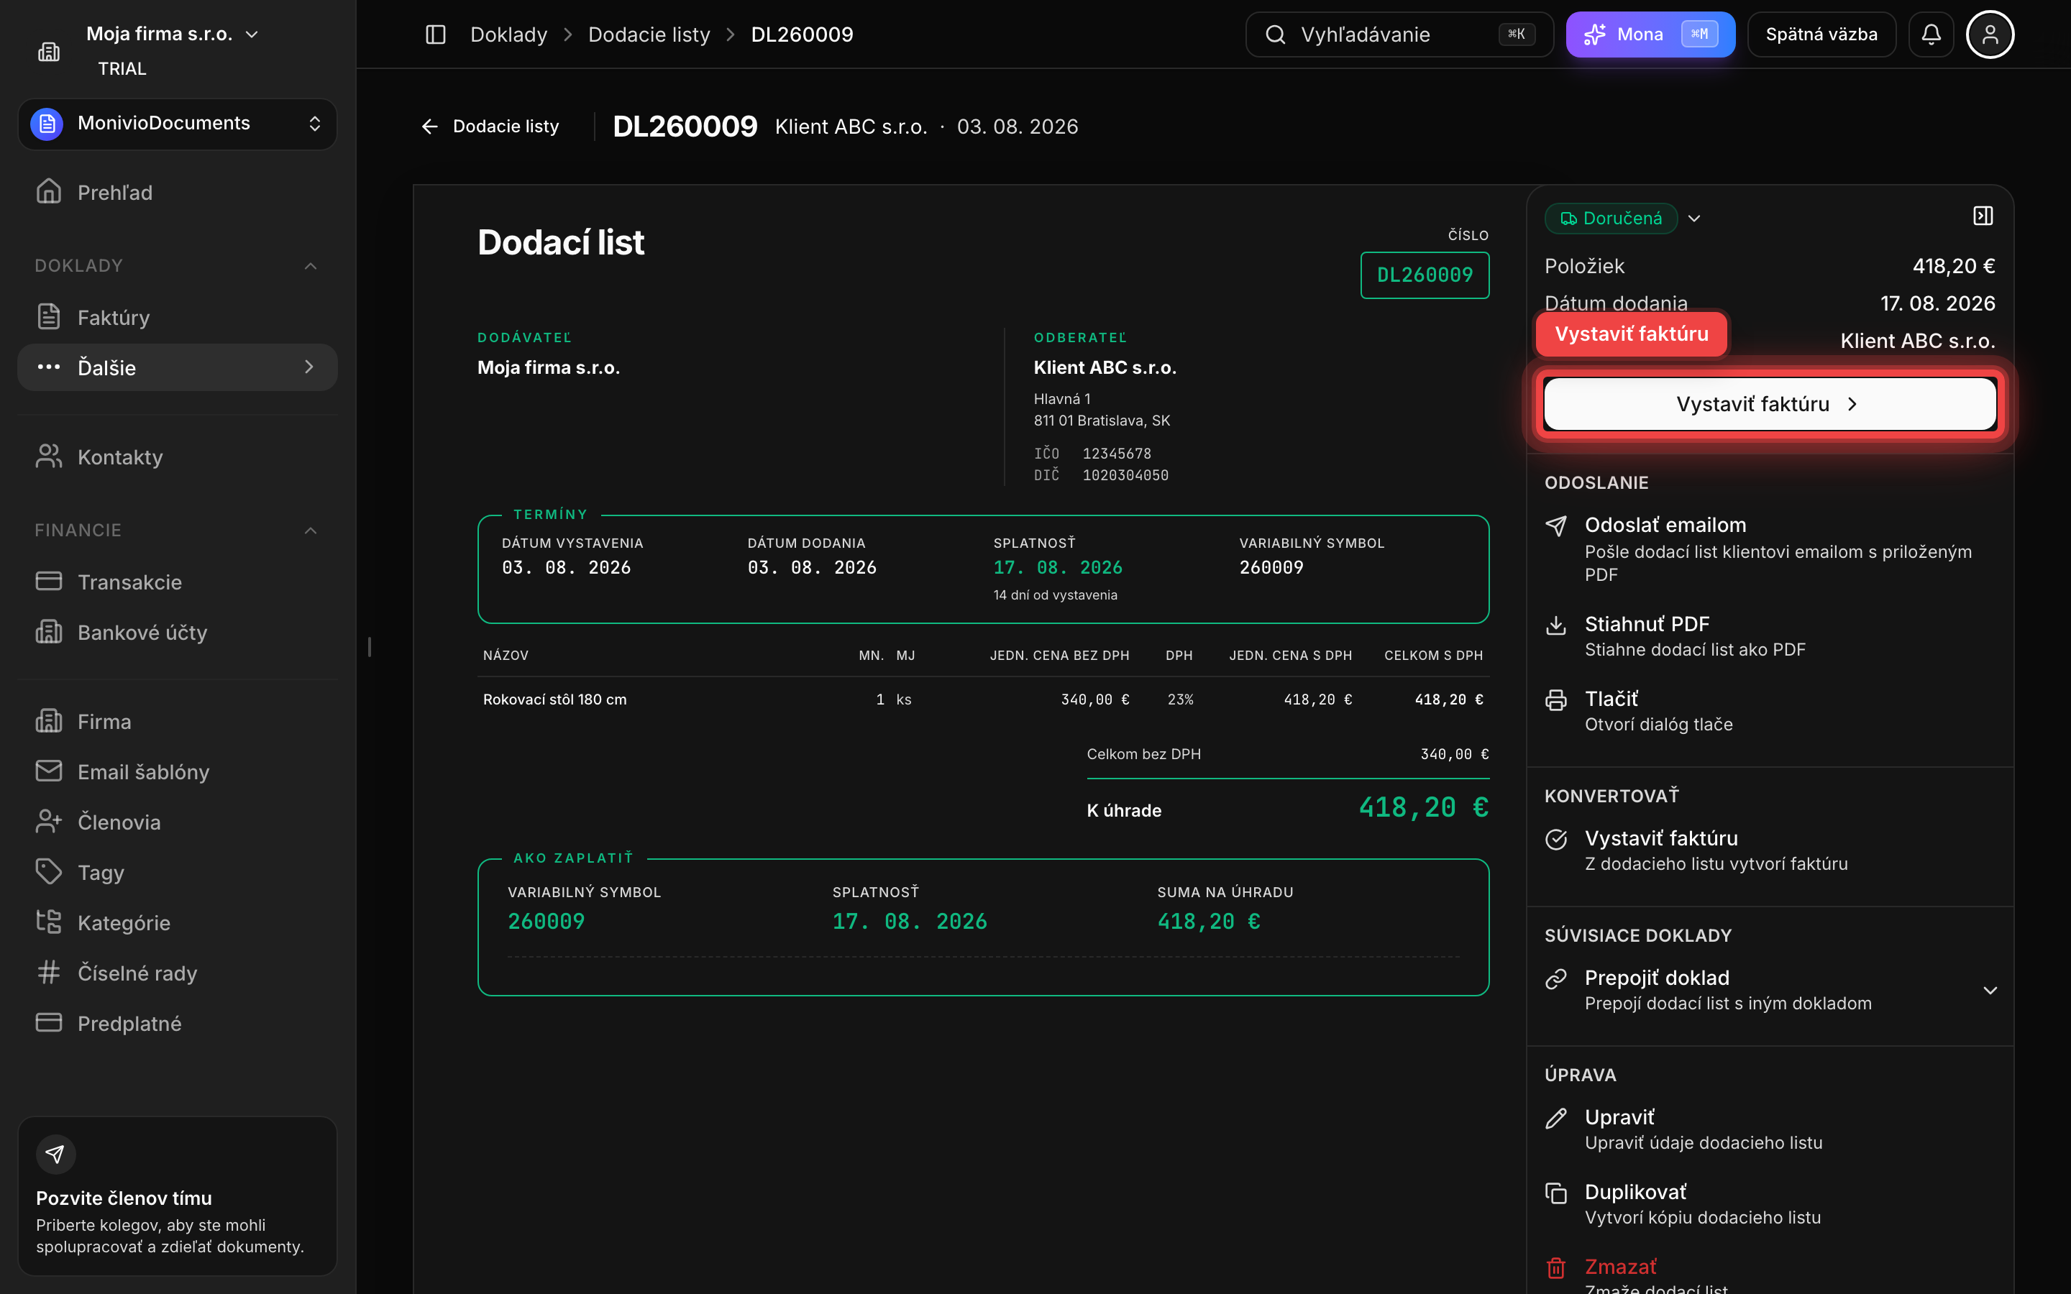Collapse the FINANCIE section
Viewport: 2071px width, 1294px height.
pos(311,531)
